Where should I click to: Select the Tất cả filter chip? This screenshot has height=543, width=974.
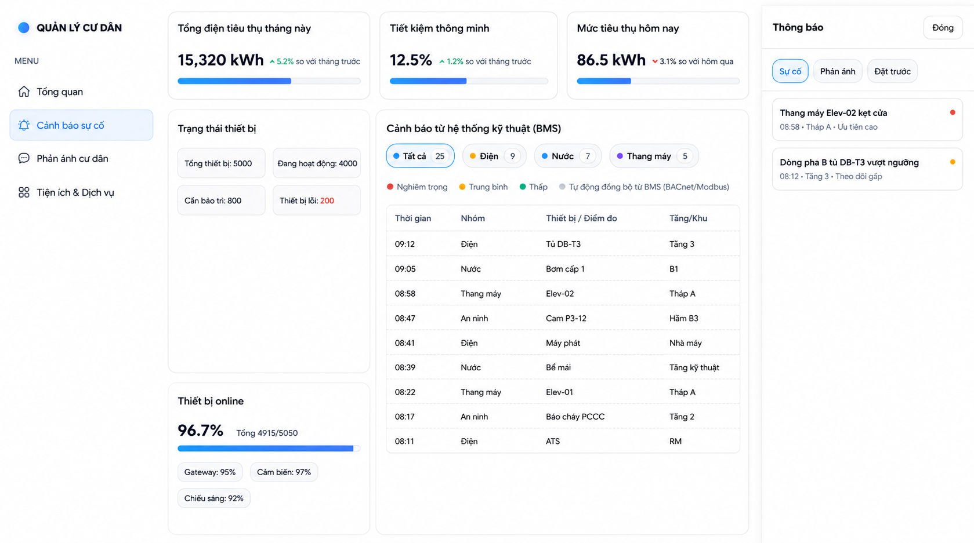pyautogui.click(x=420, y=156)
